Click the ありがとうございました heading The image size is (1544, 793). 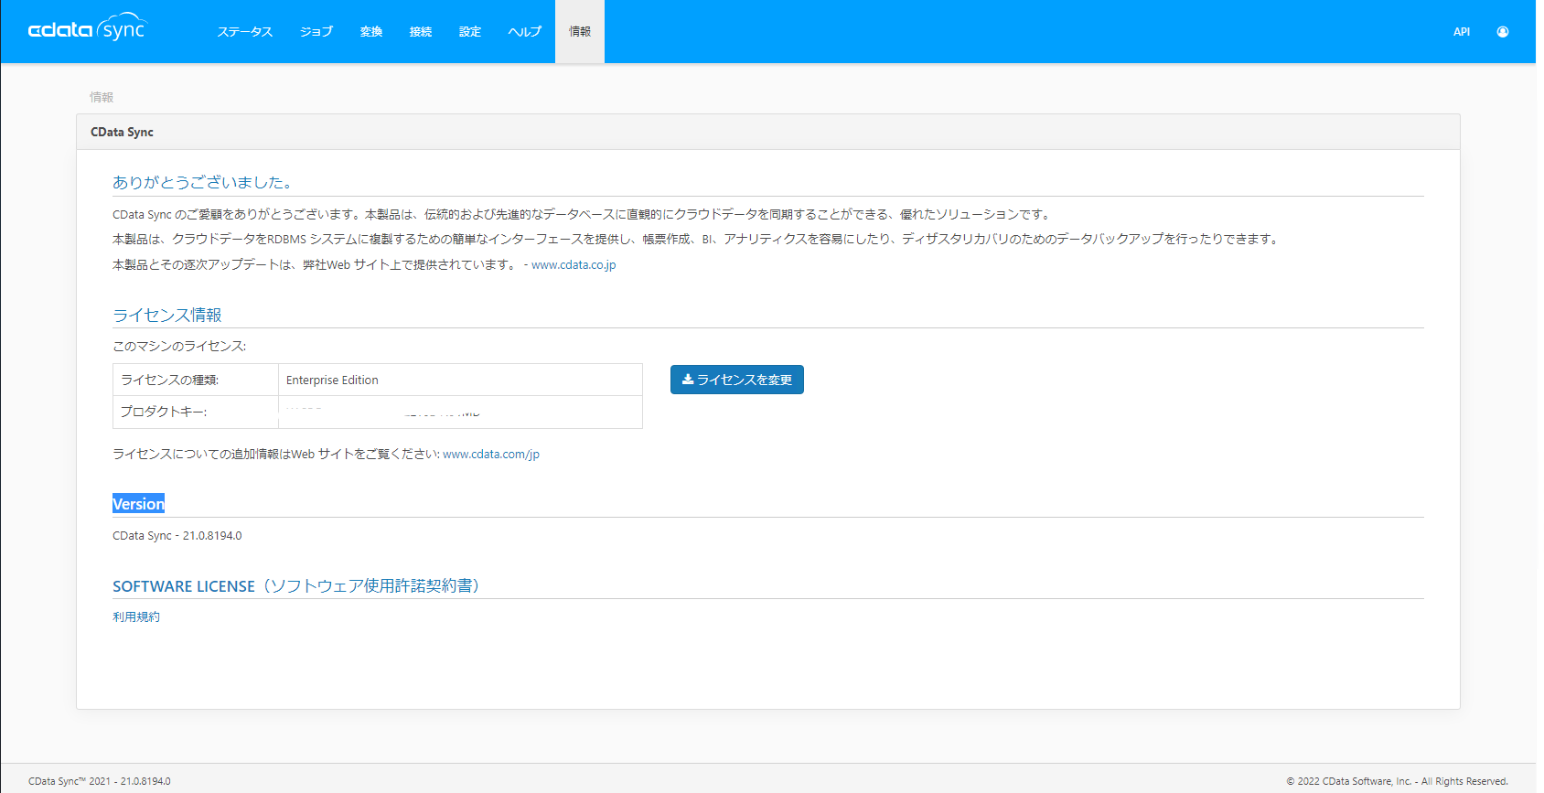coord(202,183)
